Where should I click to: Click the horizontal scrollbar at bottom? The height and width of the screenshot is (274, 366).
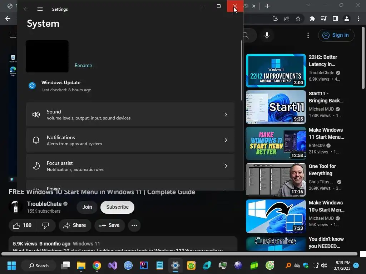coord(179,254)
